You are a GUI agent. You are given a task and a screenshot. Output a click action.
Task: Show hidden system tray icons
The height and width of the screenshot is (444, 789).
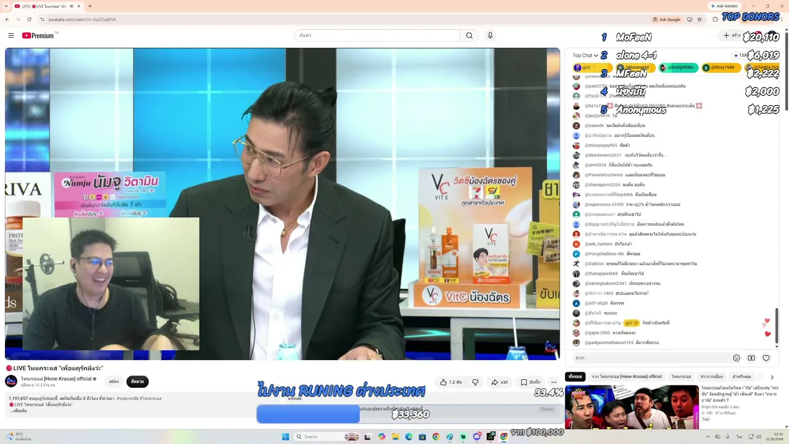708,437
